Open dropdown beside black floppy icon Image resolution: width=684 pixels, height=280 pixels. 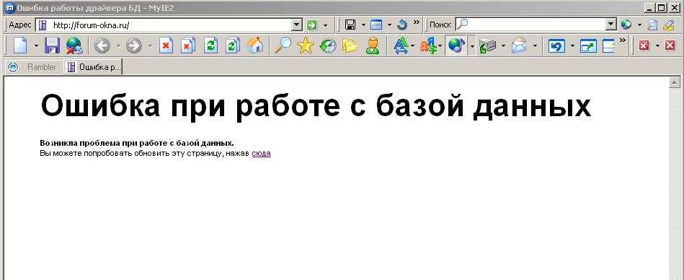pyautogui.click(x=363, y=25)
